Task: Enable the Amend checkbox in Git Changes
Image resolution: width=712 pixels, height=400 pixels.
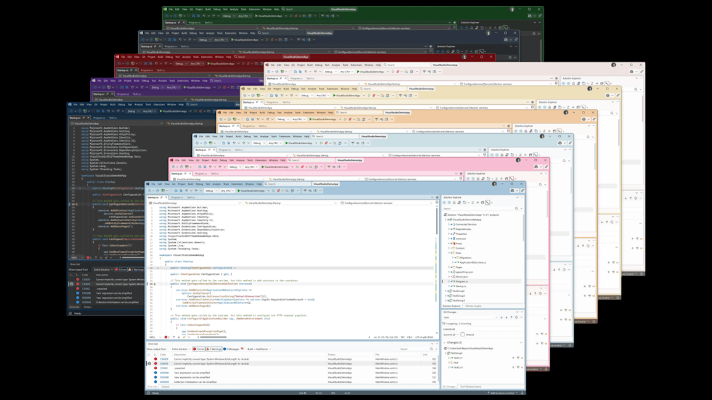Action: click(462, 335)
